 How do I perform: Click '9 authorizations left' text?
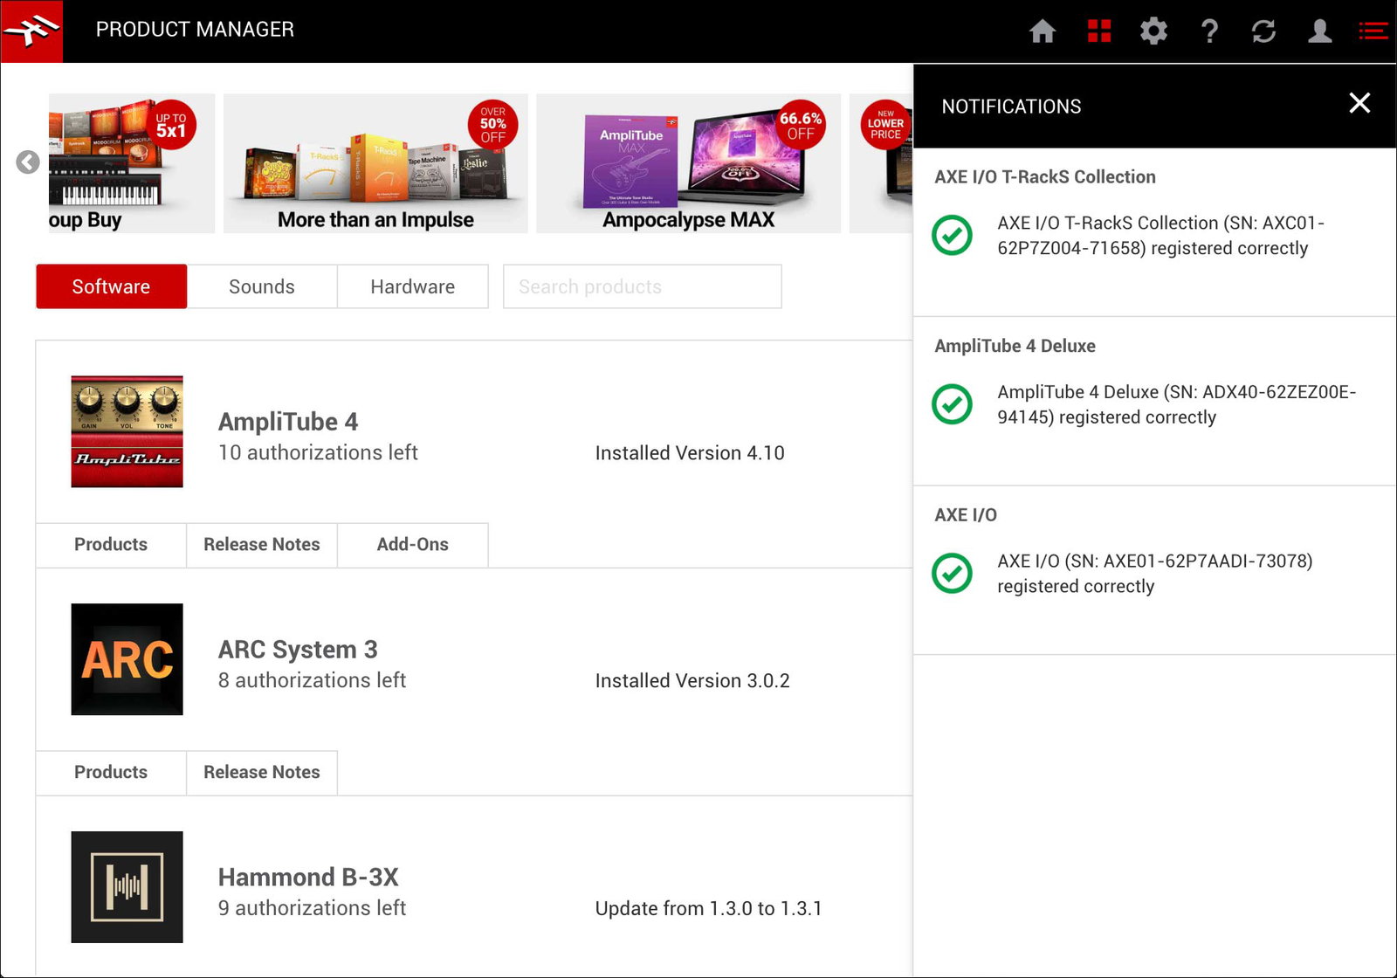[312, 908]
